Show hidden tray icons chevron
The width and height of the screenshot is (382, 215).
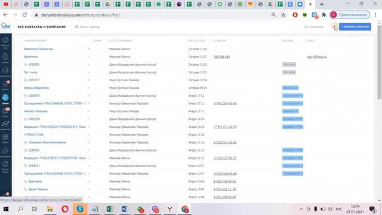tap(301, 209)
